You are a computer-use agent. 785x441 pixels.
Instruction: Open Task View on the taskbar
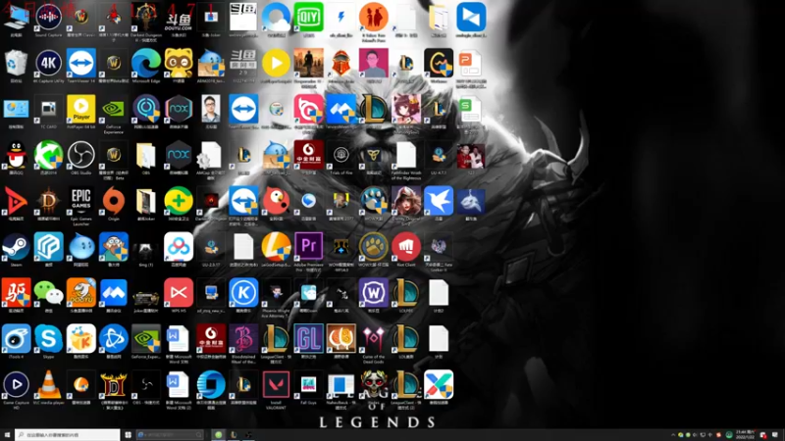(129, 435)
